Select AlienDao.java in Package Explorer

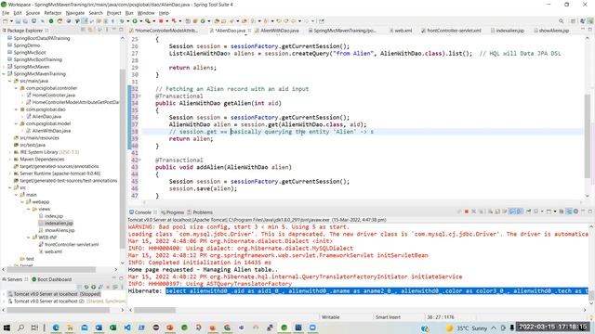[46, 116]
